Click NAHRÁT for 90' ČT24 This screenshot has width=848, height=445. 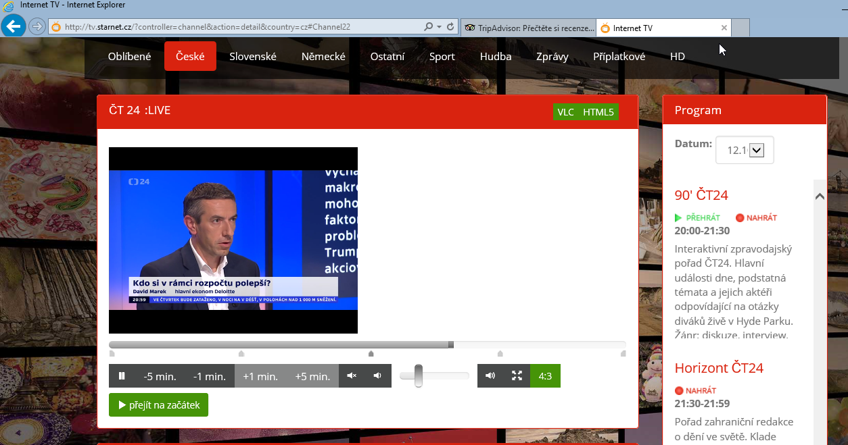761,218
